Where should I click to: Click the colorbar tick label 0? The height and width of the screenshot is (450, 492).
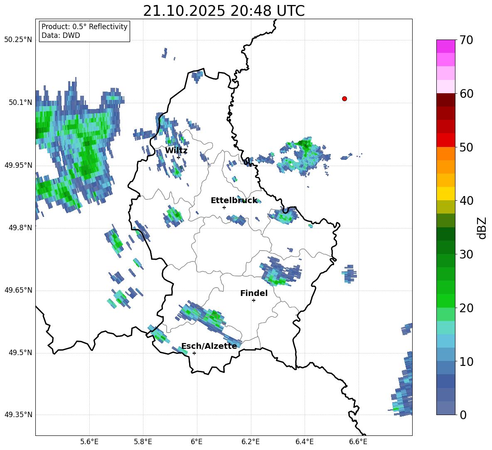tap(463, 415)
